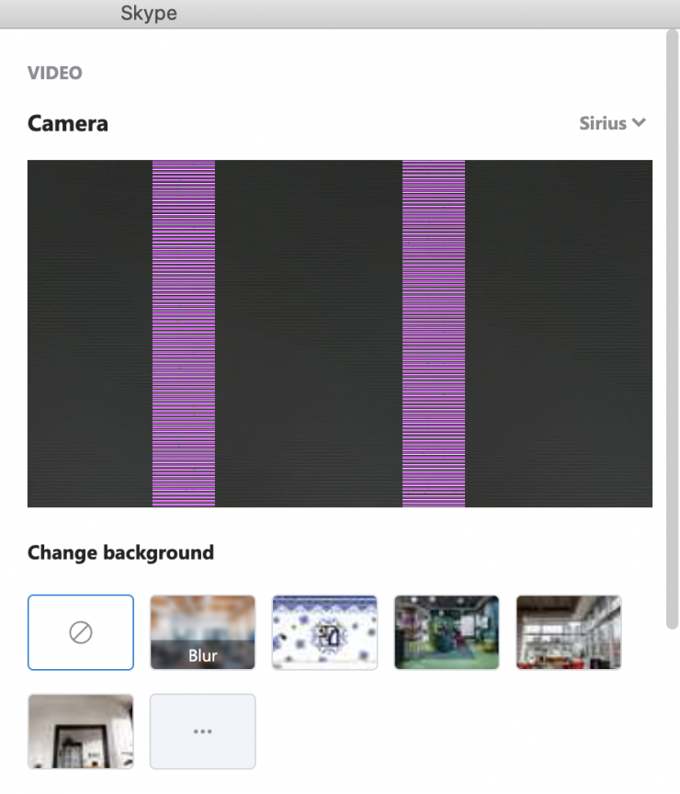Click the left purple stripe in camera preview
The image size is (680, 794).
tap(184, 334)
